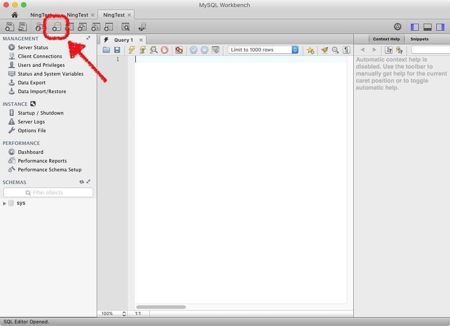Screen dimensions: 450x326
Task: Execute query lightning bolt icon
Action: [131, 50]
